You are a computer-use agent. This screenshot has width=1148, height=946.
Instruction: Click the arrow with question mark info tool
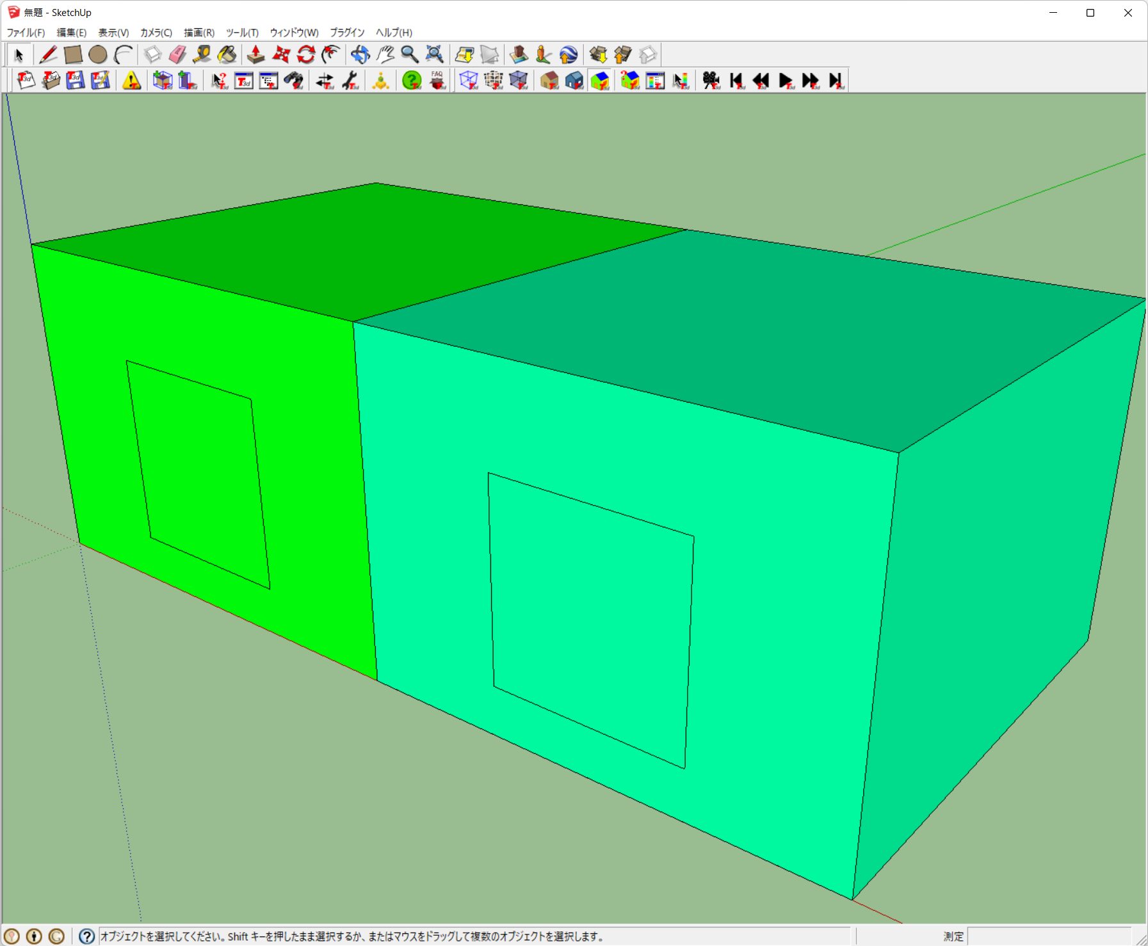click(x=219, y=81)
